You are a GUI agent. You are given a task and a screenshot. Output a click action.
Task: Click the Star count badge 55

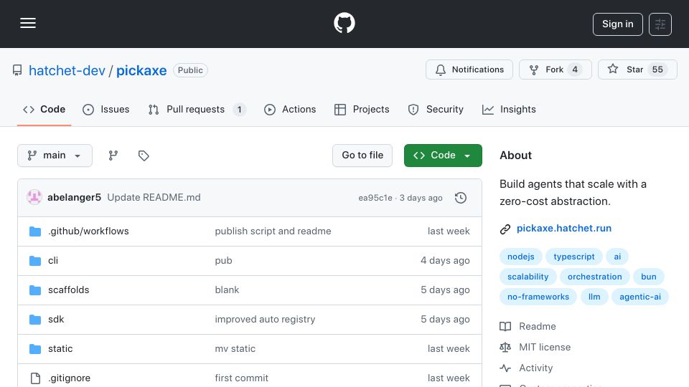657,70
